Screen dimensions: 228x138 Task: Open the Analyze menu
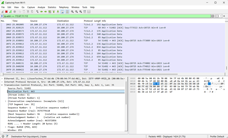41,7
